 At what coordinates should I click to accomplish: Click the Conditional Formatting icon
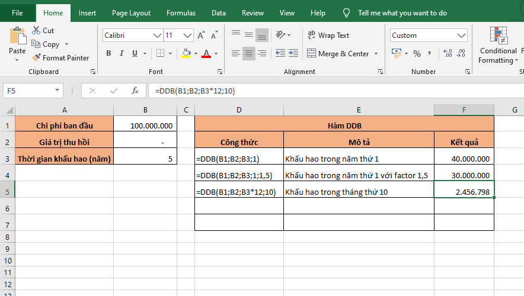click(x=498, y=36)
